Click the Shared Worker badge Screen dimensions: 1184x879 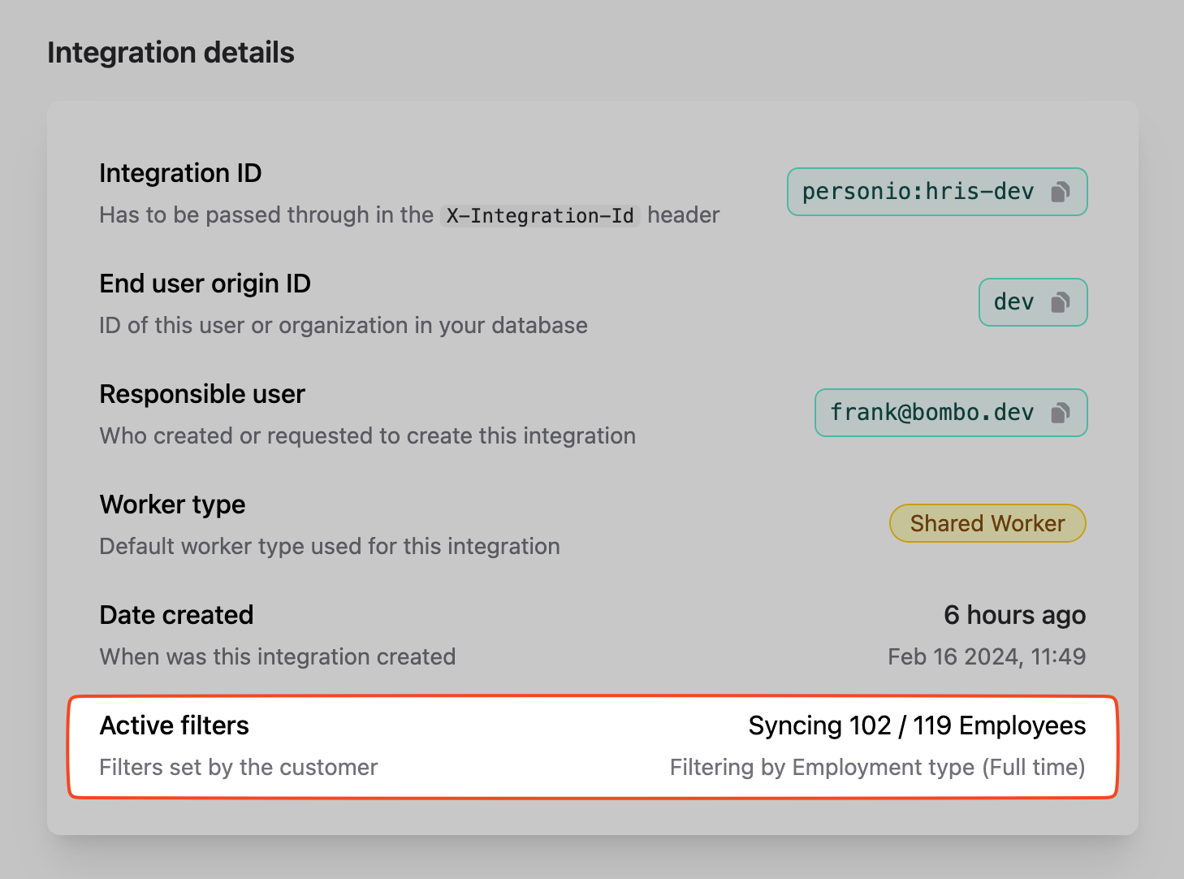click(x=987, y=523)
